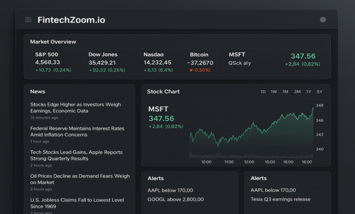Open the hamburger menu icon
Screen dimensions: 355x214
coord(28,20)
